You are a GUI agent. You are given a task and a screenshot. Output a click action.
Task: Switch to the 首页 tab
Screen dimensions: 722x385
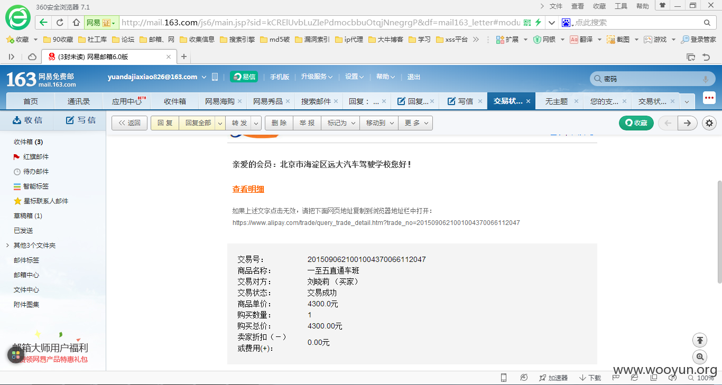tap(31, 101)
